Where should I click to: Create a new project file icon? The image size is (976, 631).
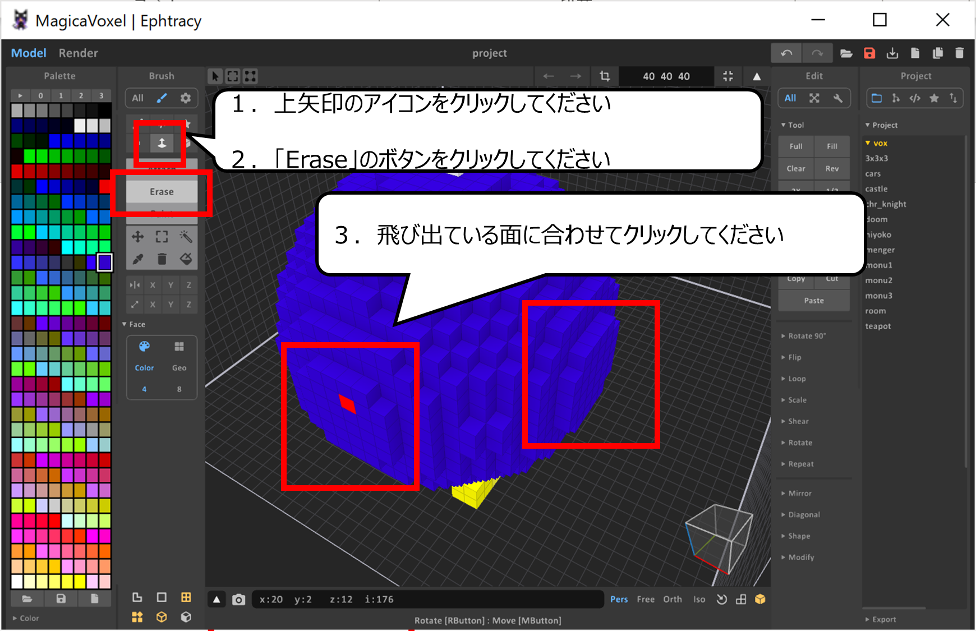[x=915, y=53]
